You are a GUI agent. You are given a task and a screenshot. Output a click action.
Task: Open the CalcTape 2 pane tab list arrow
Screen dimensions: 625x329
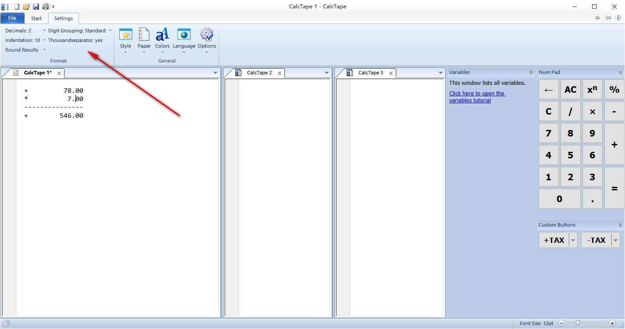coord(327,73)
